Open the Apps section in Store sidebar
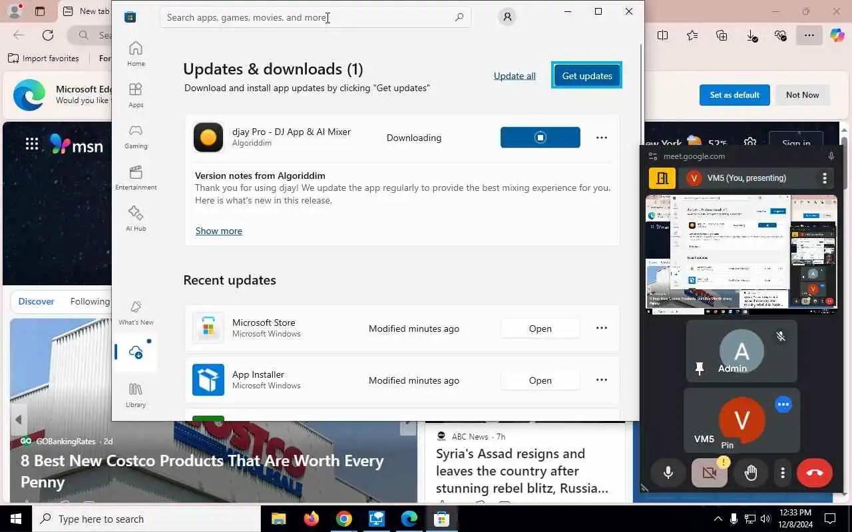The image size is (852, 532). click(136, 95)
